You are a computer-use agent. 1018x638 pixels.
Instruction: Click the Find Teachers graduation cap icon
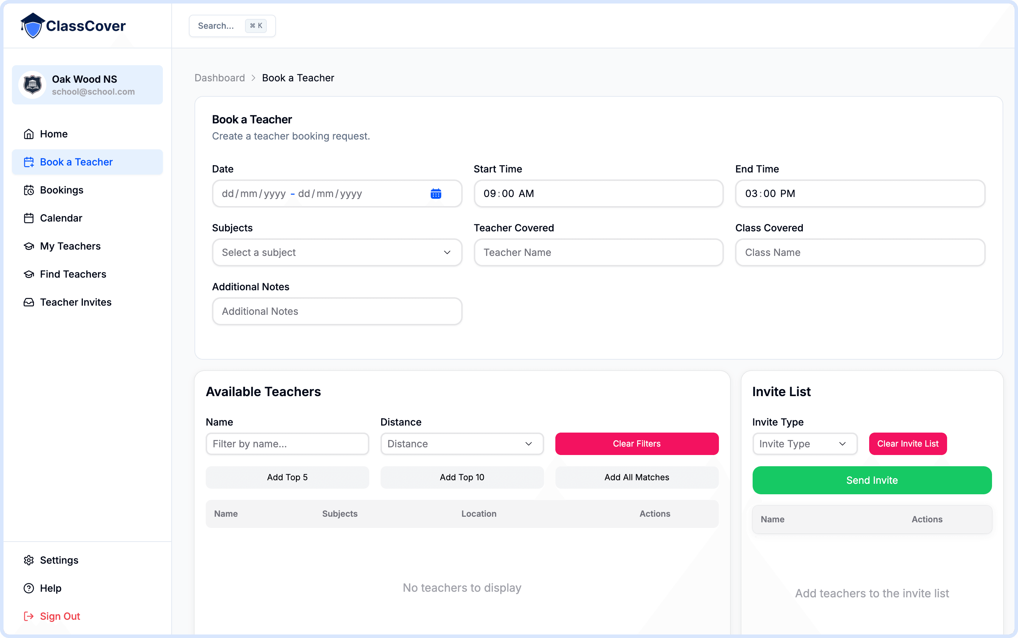click(x=29, y=274)
